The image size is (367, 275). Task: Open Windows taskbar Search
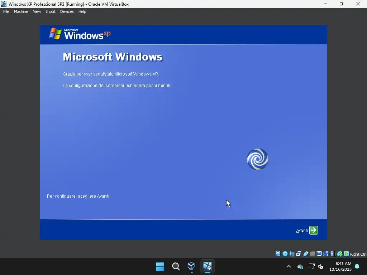click(x=176, y=266)
